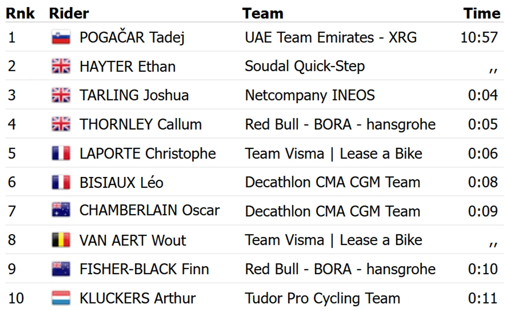Select the Netcompany INEOS team link
This screenshot has height=311, width=505.
tap(310, 95)
